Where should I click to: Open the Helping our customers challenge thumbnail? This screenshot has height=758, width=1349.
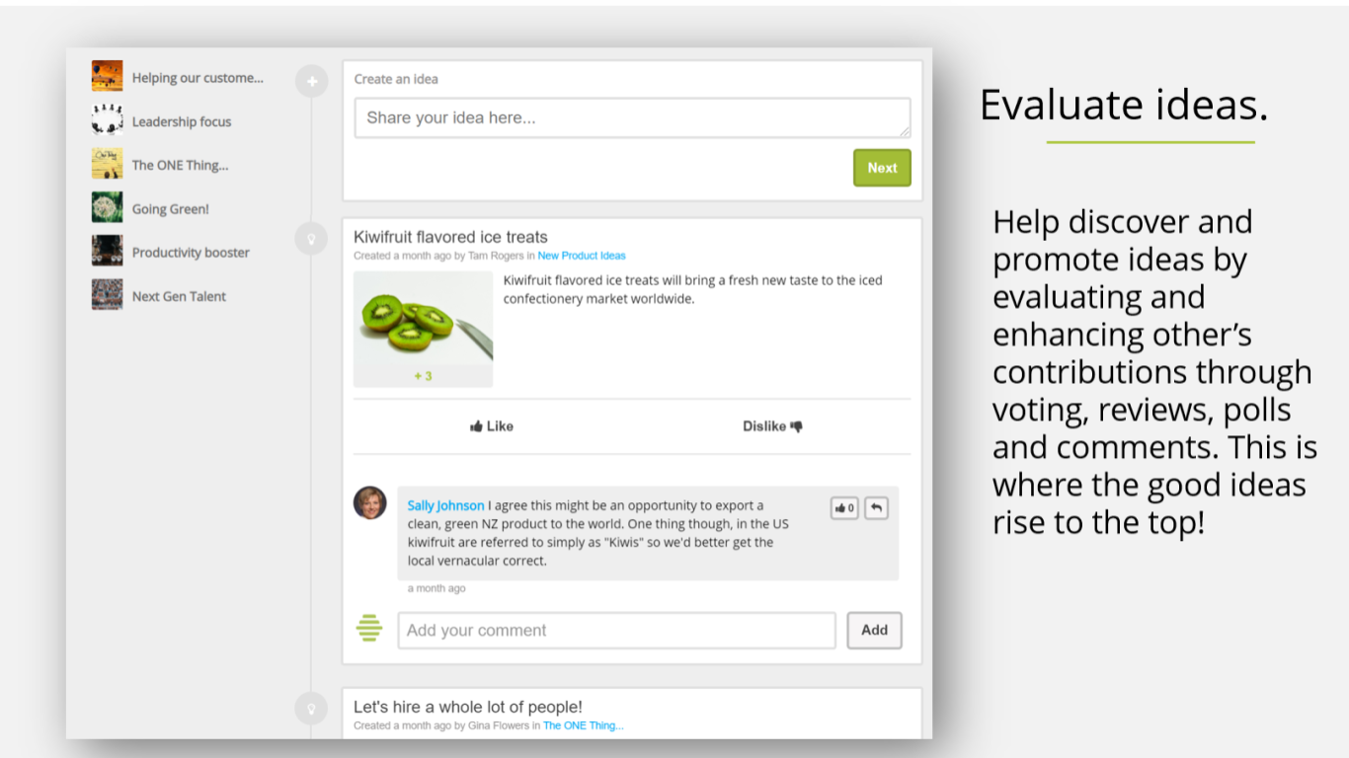[x=107, y=76]
